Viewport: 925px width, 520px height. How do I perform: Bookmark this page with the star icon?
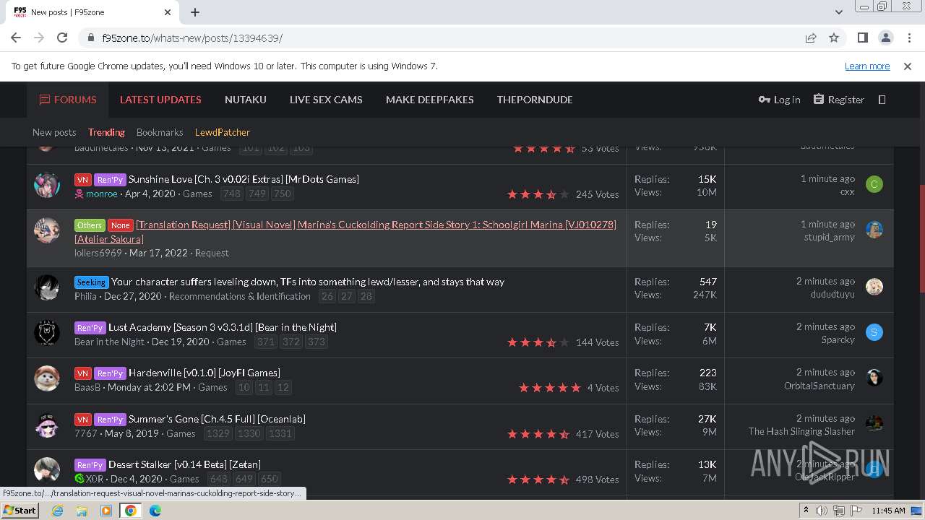click(834, 38)
